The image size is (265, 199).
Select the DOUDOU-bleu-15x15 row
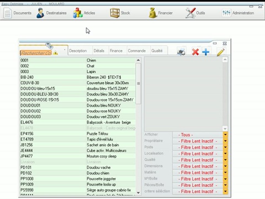click(78, 88)
